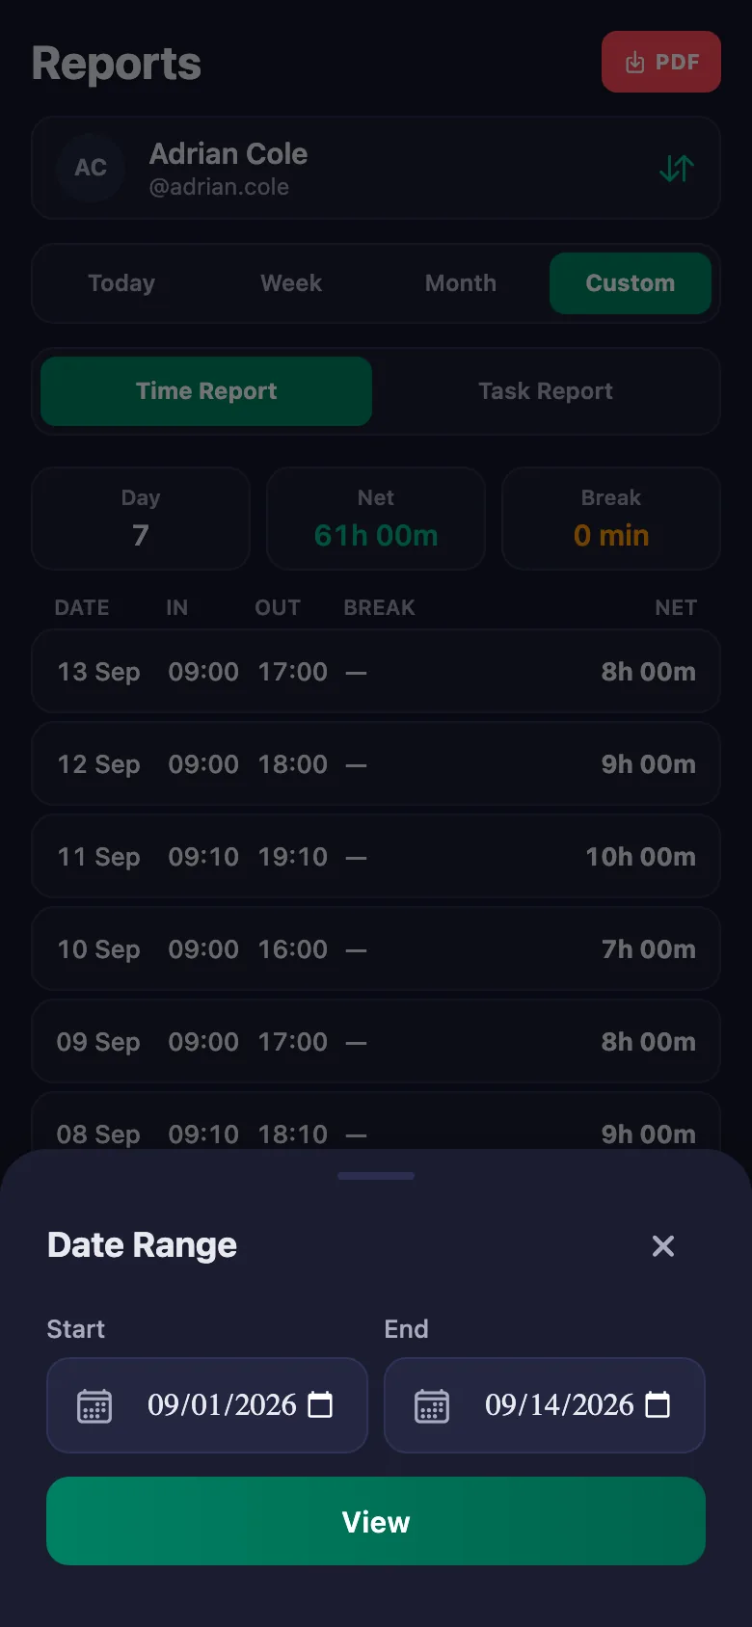The width and height of the screenshot is (752, 1627).
Task: Choose the Custom period tab
Action: [631, 283]
